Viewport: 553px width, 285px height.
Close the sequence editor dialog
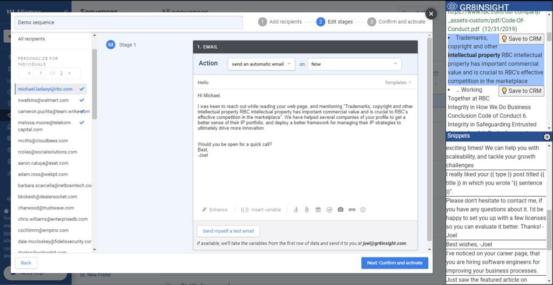(430, 13)
